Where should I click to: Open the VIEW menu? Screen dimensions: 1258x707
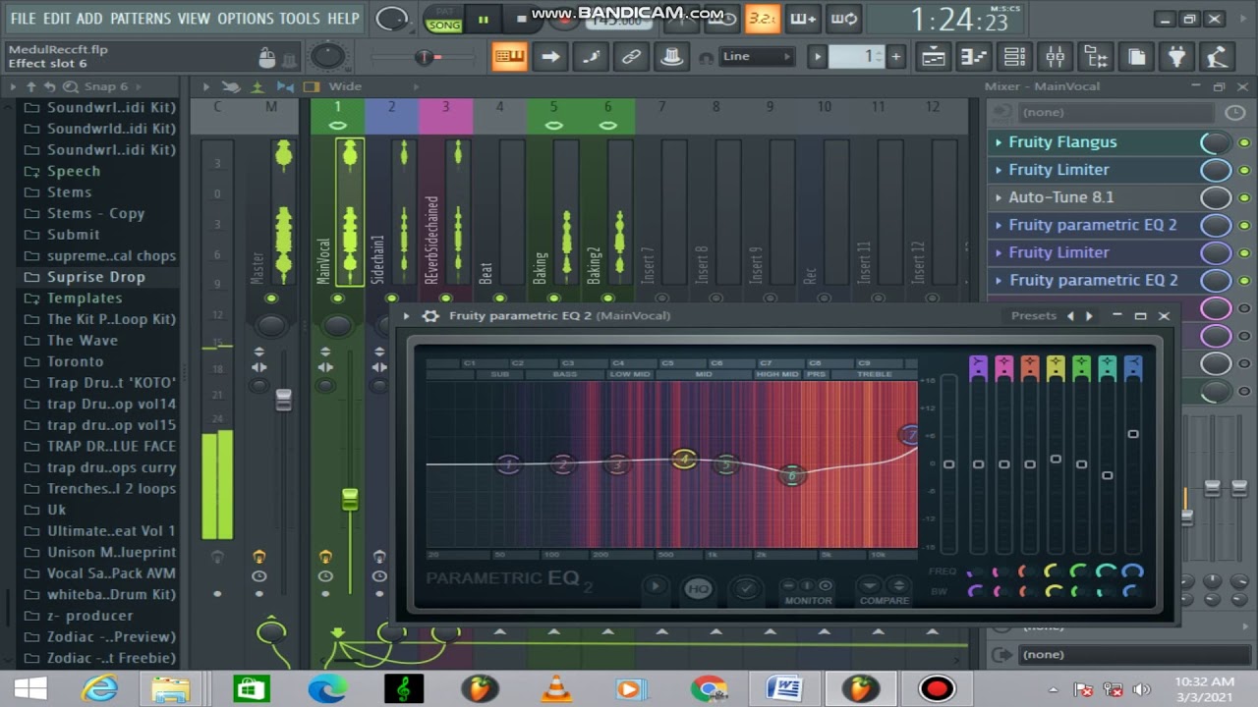[x=194, y=18]
